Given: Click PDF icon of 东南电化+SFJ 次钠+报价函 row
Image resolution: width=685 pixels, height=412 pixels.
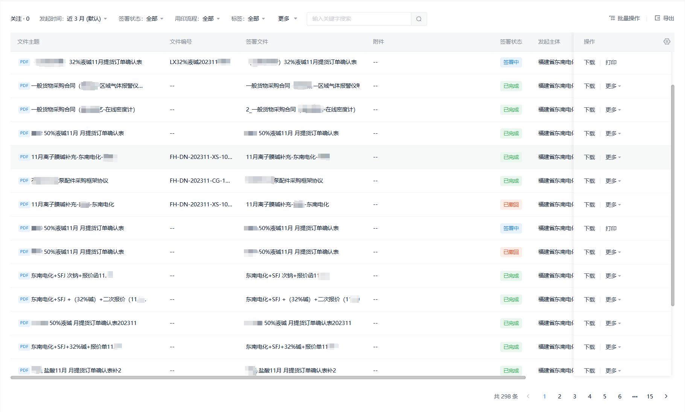Looking at the screenshot, I should pos(24,276).
